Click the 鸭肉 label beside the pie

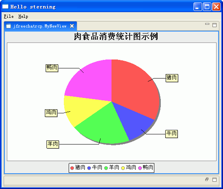click(x=52, y=68)
